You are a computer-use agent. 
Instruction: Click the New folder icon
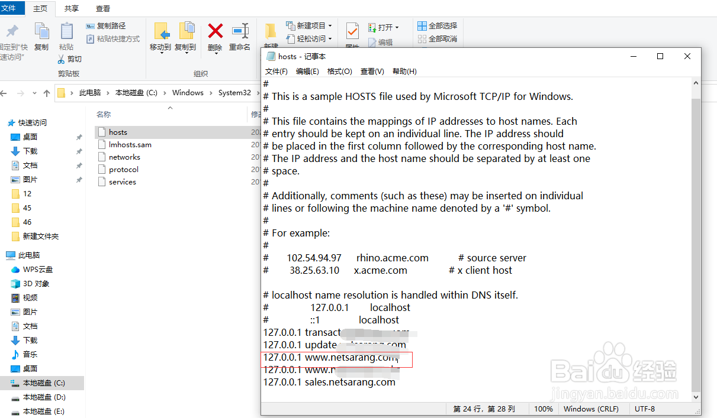(x=271, y=31)
